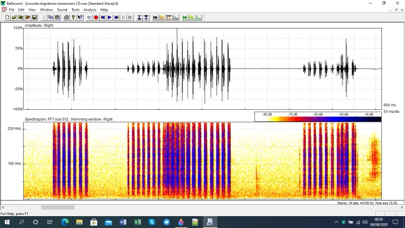The height and width of the screenshot is (228, 405).
Task: Open the Sound menu
Action: 63,10
